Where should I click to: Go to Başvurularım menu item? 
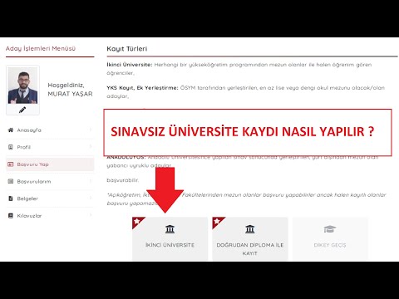pyautogui.click(x=50, y=181)
